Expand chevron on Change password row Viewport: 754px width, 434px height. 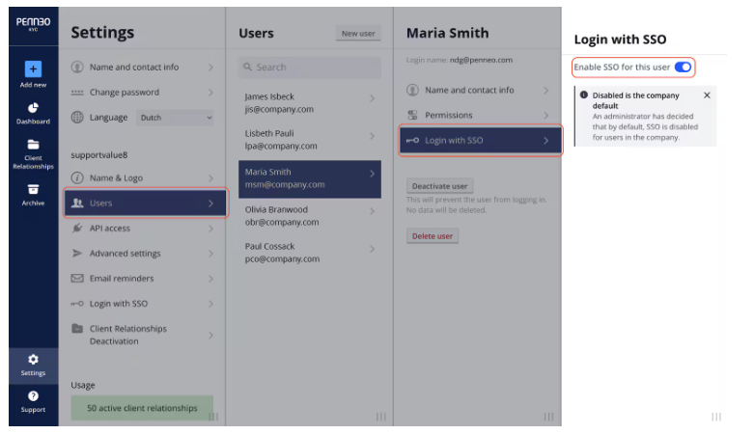point(210,93)
